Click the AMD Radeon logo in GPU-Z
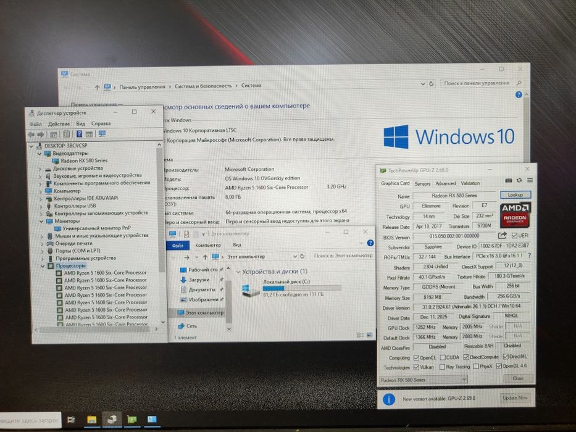The image size is (576, 432). point(515,215)
